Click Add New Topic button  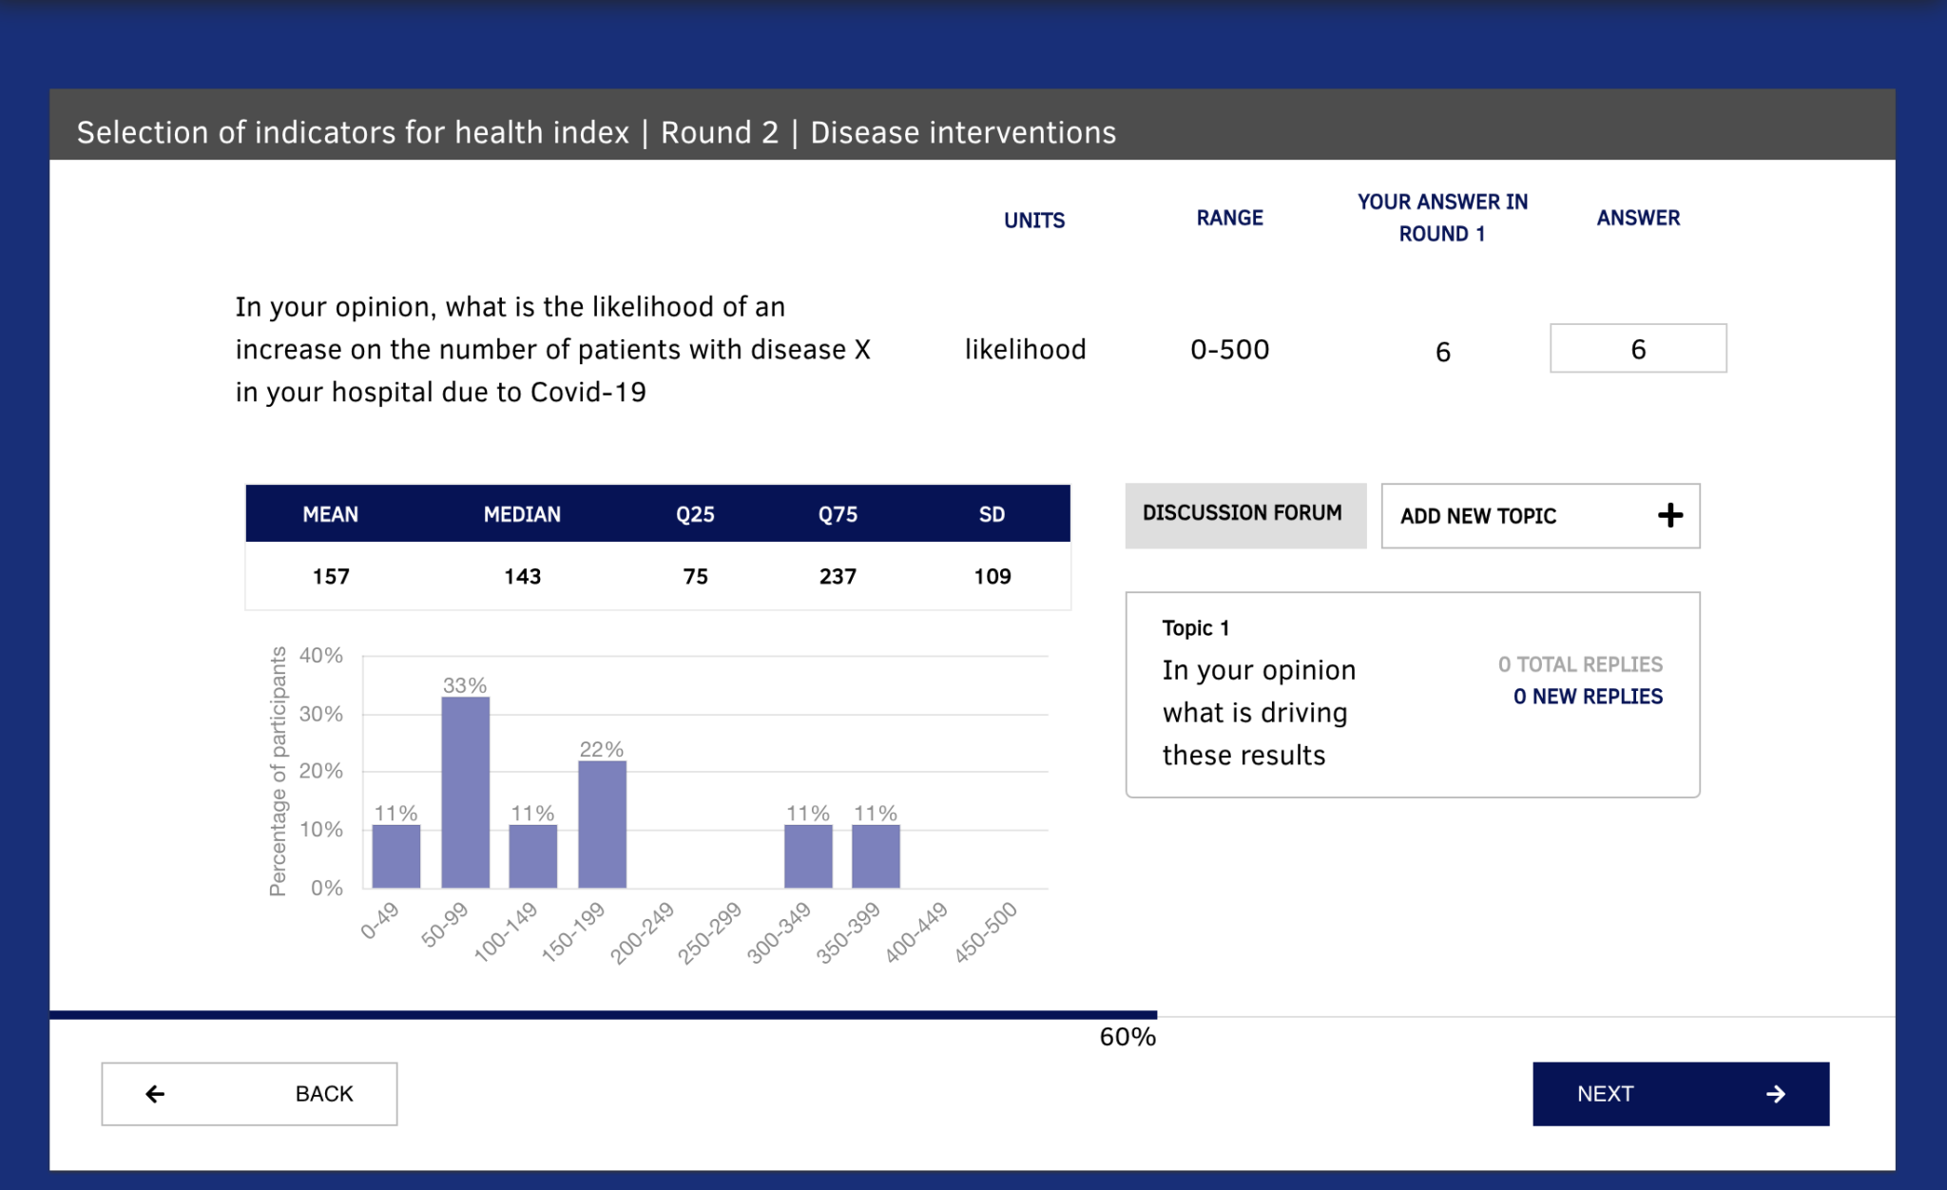(x=1539, y=516)
